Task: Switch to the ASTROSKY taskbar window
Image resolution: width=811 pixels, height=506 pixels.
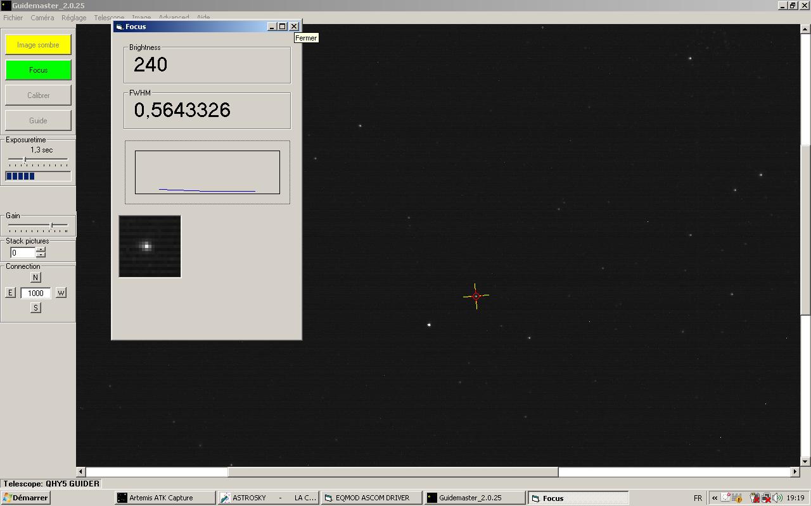Action: [x=268, y=498]
